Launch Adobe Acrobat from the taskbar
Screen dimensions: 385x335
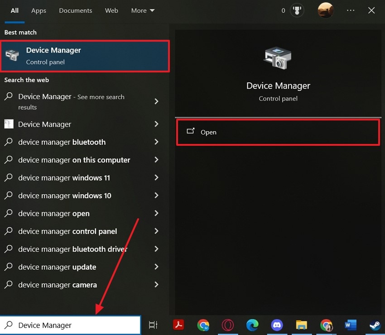pyautogui.click(x=178, y=325)
